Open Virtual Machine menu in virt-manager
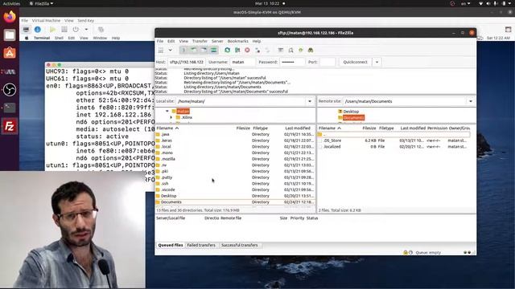Viewport: 515px width, 289px height. (46, 21)
